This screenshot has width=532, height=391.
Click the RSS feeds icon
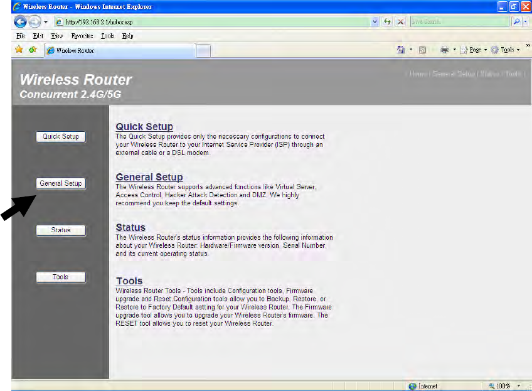(x=422, y=50)
